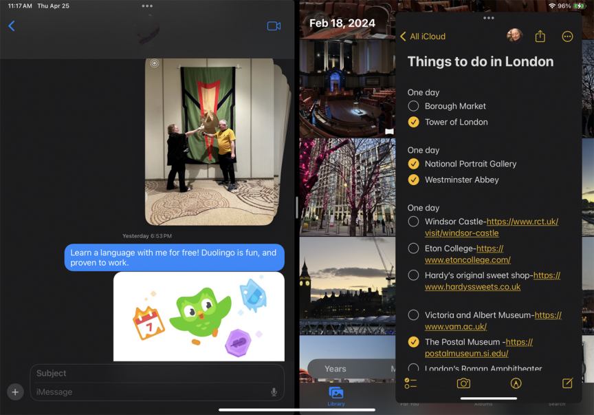Viewport: 594px width, 415px height.
Task: Tap the Subject field in Messages
Action: click(x=157, y=373)
